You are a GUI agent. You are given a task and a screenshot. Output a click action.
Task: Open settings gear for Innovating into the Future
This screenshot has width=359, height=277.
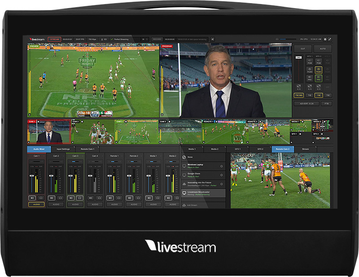coord(221,184)
